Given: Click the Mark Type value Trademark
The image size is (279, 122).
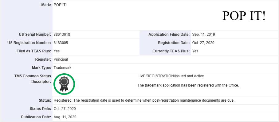Looking at the screenshot, I should (x=62, y=68).
